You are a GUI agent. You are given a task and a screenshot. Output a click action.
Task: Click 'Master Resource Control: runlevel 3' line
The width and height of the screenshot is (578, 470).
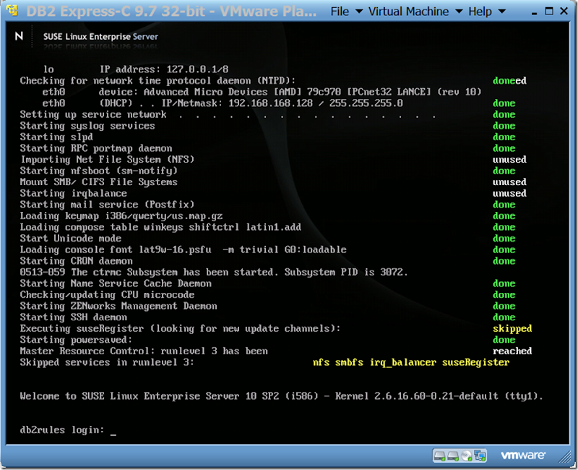[x=144, y=351]
